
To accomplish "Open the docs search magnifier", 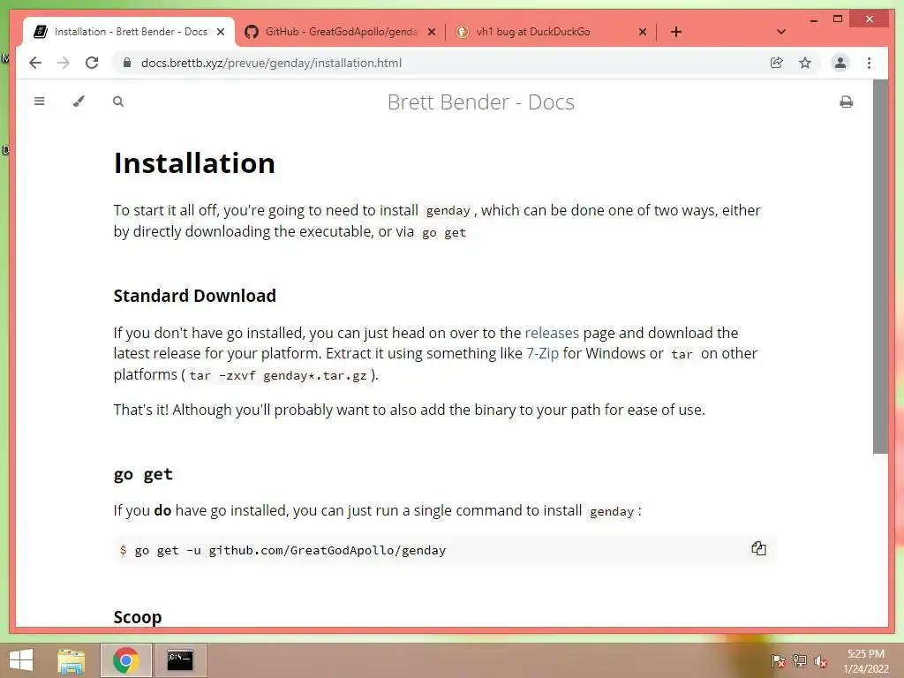I will (118, 102).
